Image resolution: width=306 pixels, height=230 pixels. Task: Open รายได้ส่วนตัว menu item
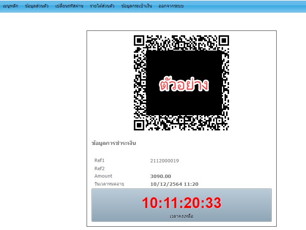(102, 6)
